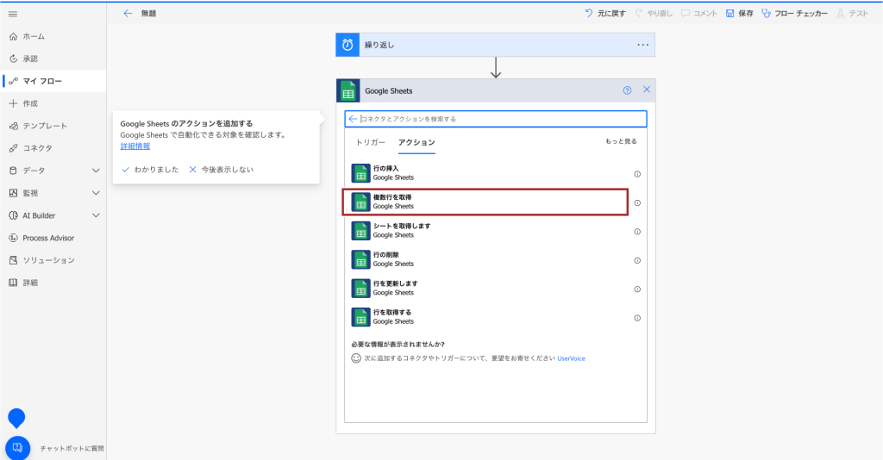The image size is (883, 460).
Task: Open the UserVoice link
Action: 571,358
